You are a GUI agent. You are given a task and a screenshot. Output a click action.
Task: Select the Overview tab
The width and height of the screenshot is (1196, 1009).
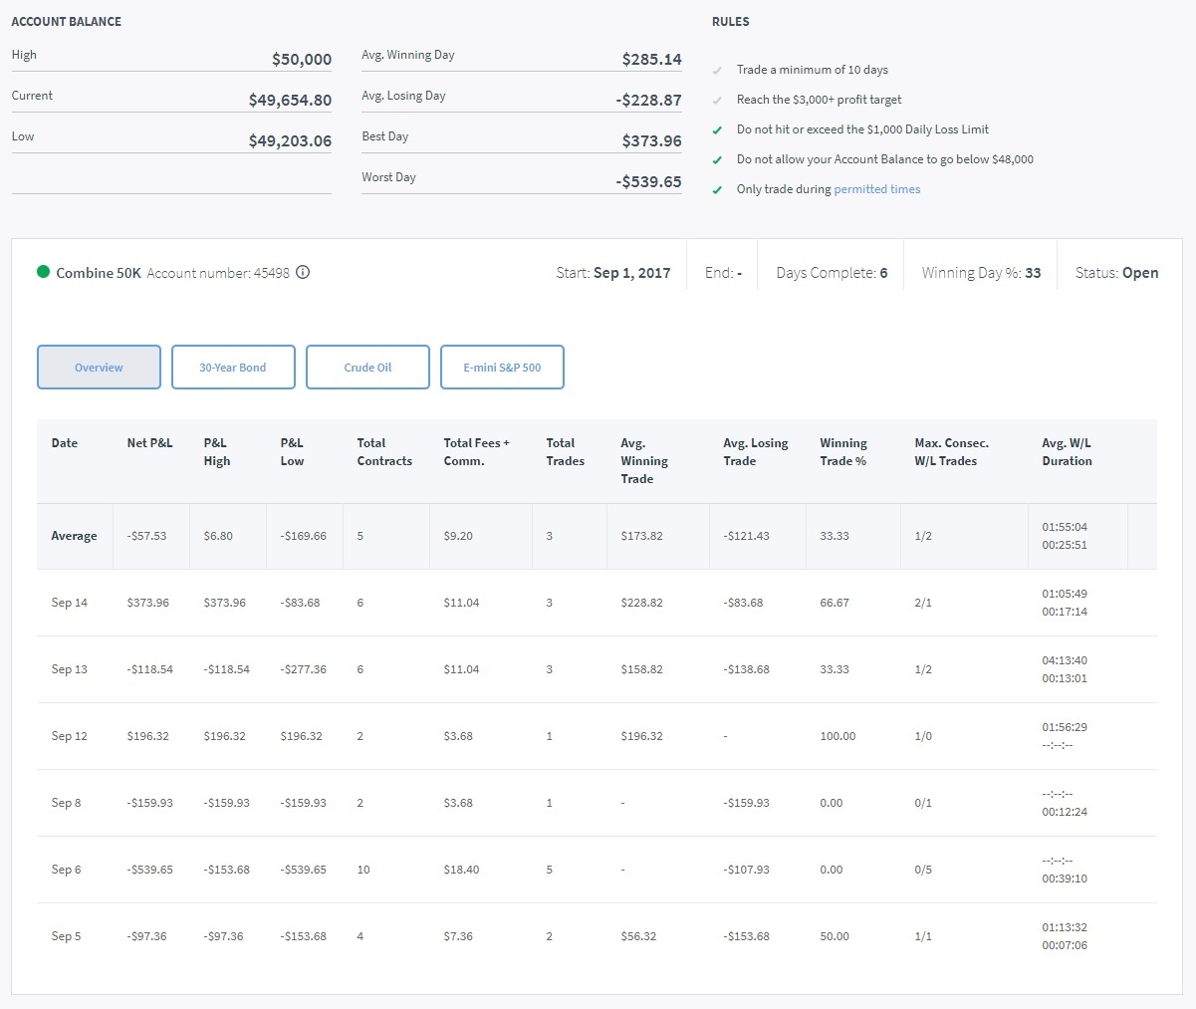pos(99,367)
